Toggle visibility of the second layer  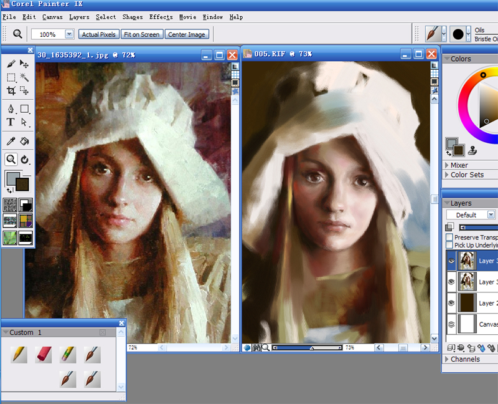(451, 282)
